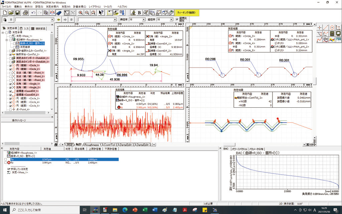
Task: Toggle the 縦横比固定 aspect ratio checkbox
Action: [177, 20]
